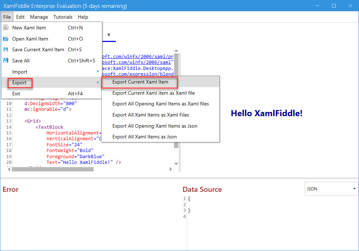The image size is (359, 251).
Task: Click the editor vertical scroll down arrow
Action: [176, 164]
